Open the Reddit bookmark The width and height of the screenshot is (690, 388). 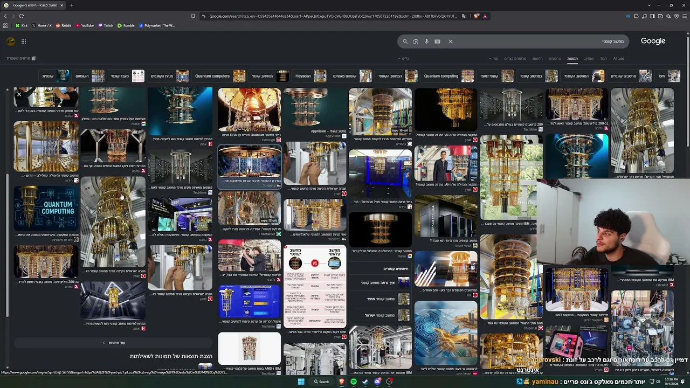[x=64, y=25]
